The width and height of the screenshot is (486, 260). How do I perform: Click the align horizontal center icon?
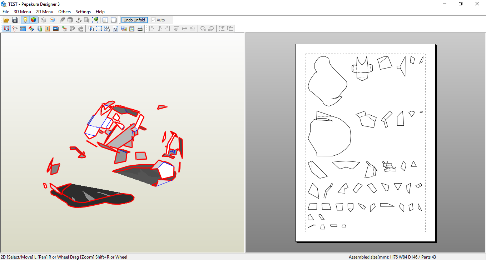pyautogui.click(x=159, y=29)
